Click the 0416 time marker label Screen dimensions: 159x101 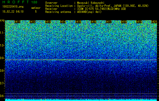pyautogui.click(x=93, y=22)
